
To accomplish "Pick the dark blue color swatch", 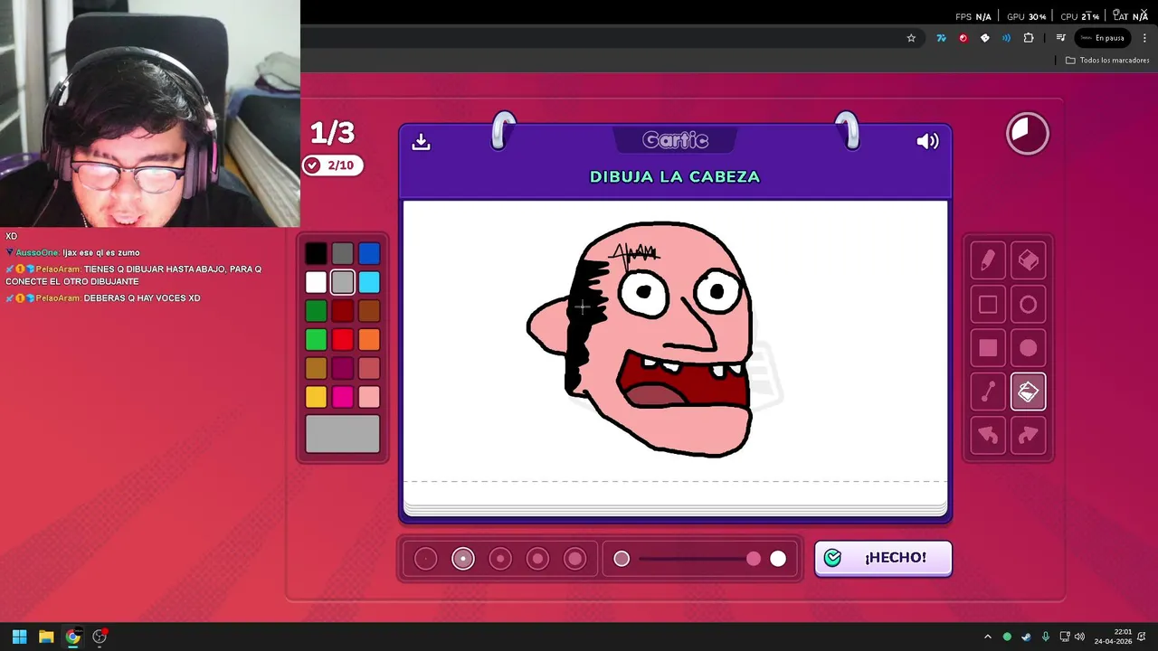I will coord(369,254).
